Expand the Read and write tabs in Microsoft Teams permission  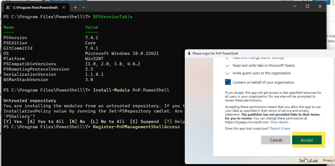pos(227,65)
